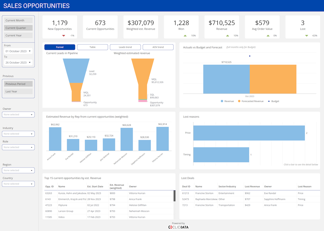Click lost deal ID 61213
Image resolution: width=324 pixels, height=231 pixels.
tap(186, 193)
